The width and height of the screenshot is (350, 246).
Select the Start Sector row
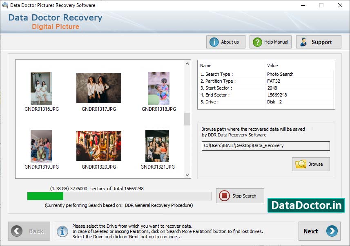click(x=266, y=88)
